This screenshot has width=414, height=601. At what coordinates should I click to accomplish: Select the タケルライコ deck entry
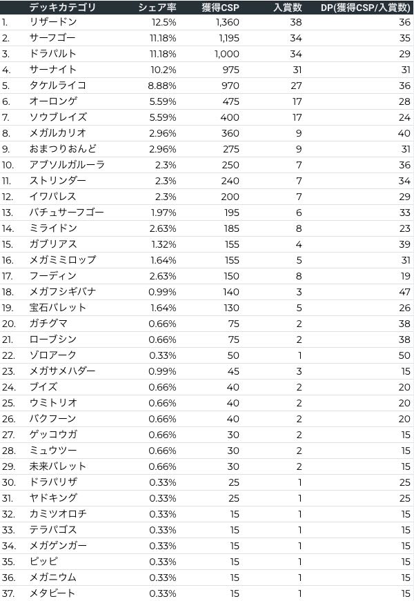click(x=58, y=86)
